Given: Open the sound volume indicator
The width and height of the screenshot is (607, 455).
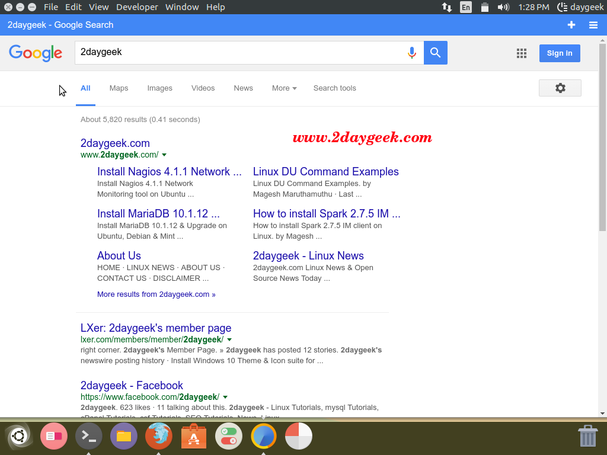Looking at the screenshot, I should pos(503,7).
